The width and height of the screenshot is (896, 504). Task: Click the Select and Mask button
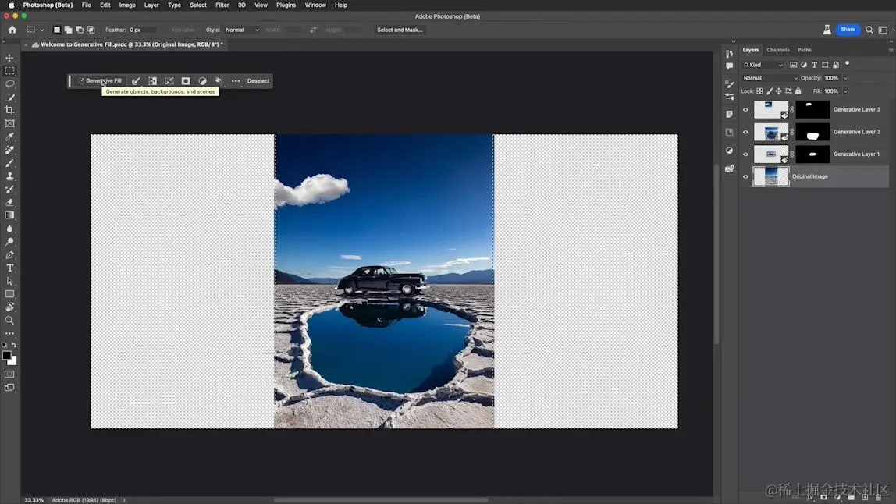coord(400,30)
